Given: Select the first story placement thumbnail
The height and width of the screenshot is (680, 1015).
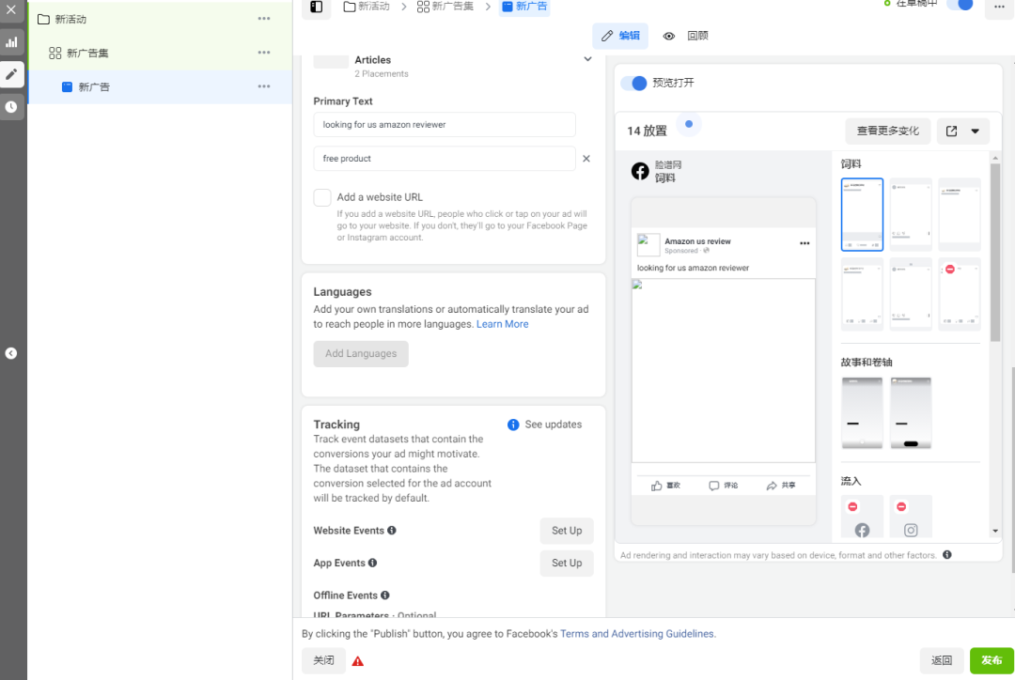Looking at the screenshot, I should (x=862, y=412).
